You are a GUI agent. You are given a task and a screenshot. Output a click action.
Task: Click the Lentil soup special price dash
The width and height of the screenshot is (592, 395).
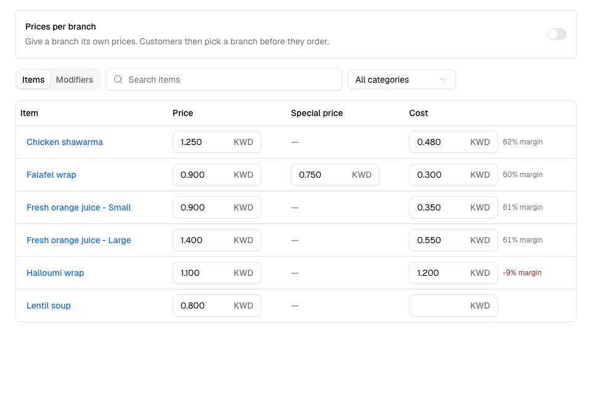(x=295, y=306)
